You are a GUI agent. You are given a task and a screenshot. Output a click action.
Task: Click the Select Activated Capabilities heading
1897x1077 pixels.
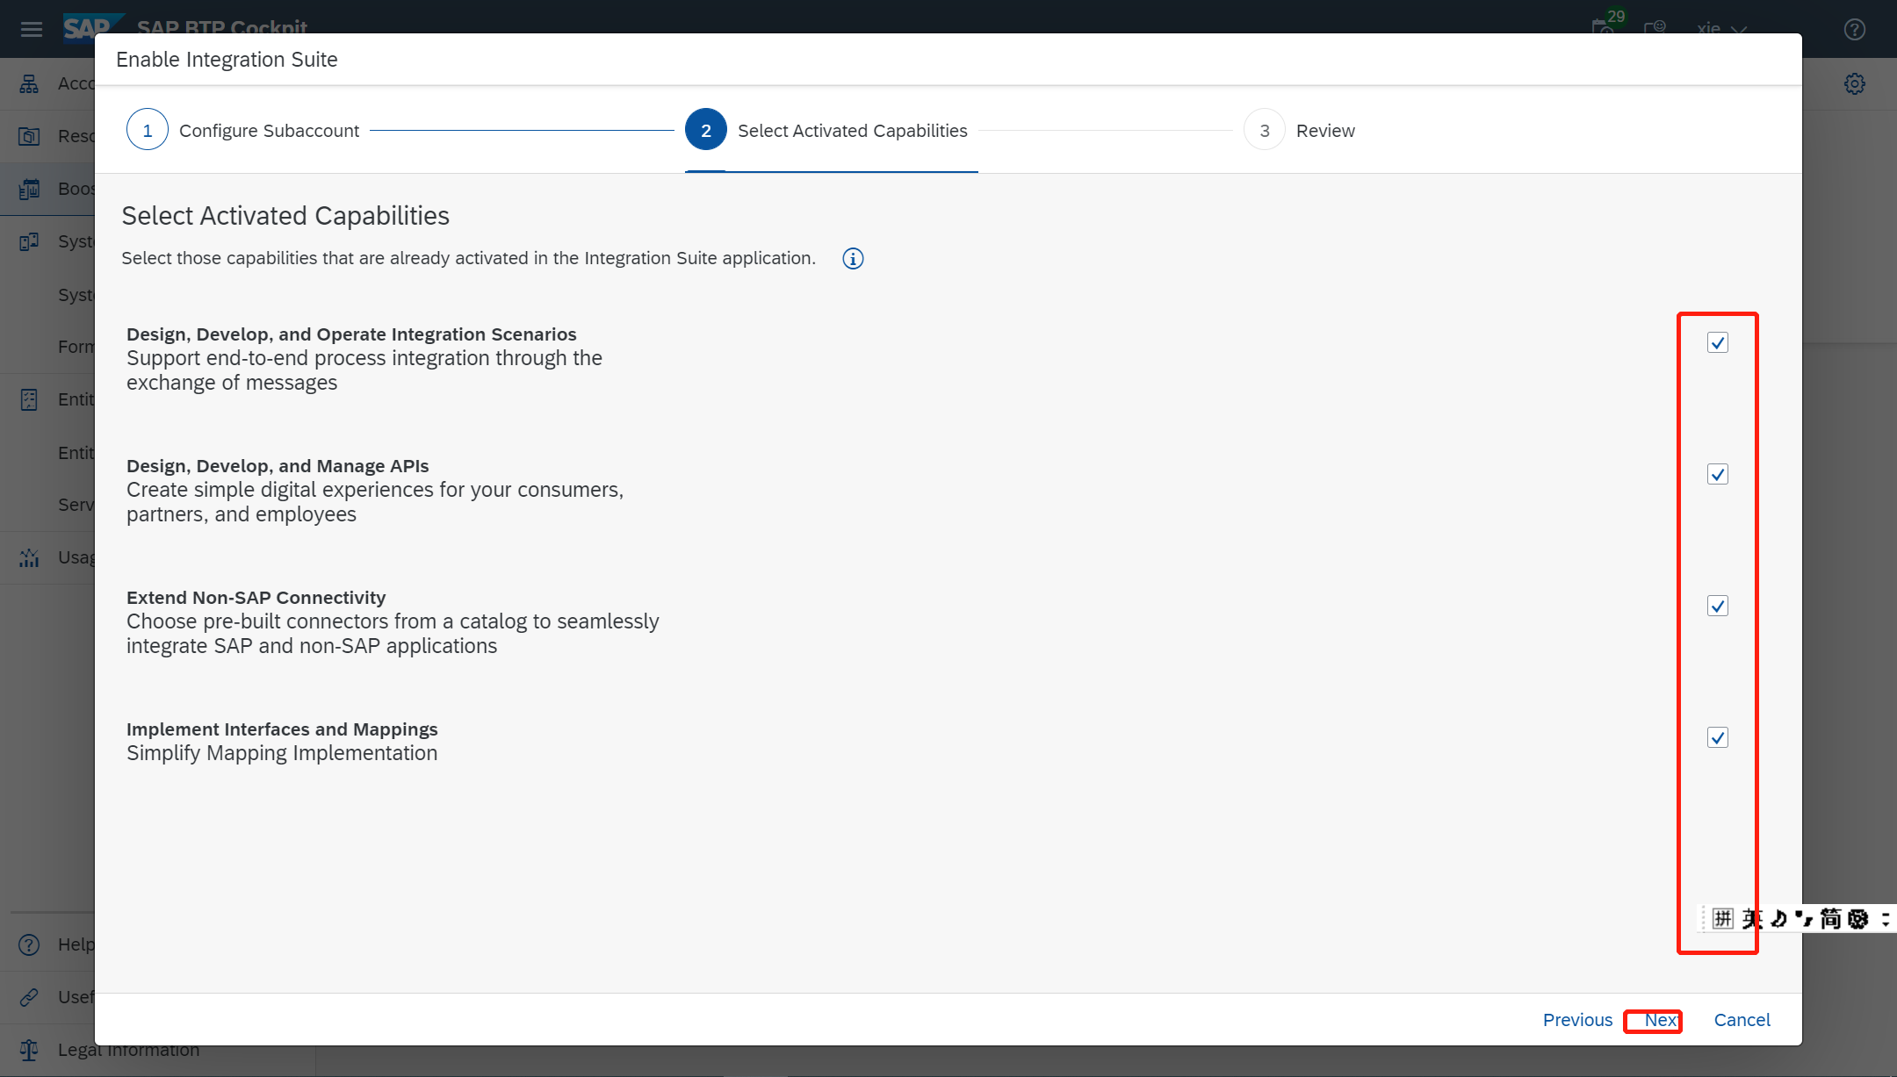pyautogui.click(x=285, y=216)
